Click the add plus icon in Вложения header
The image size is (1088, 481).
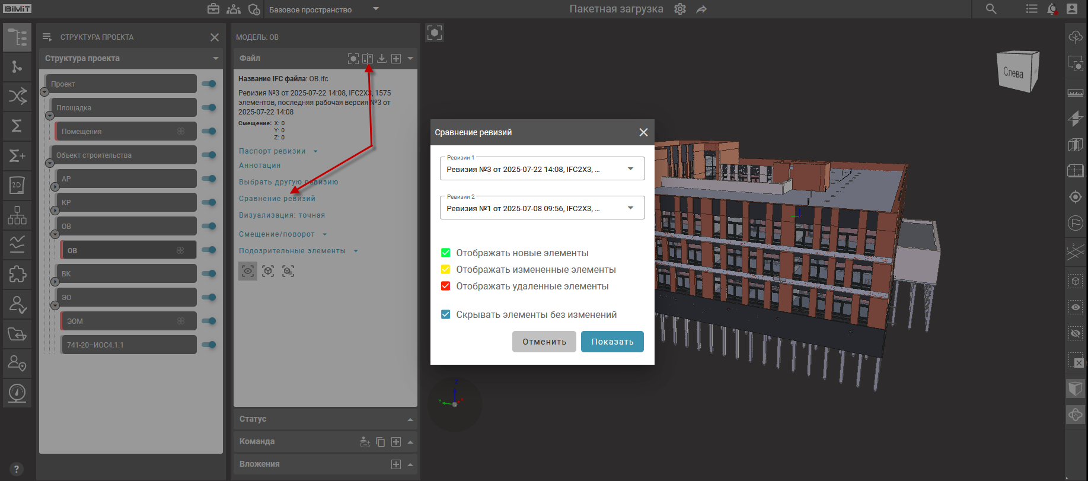[x=396, y=464]
